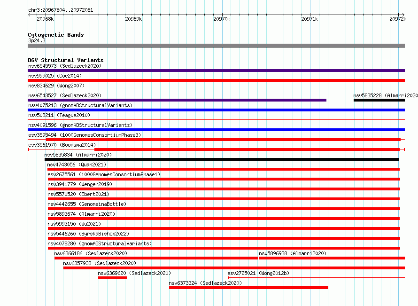
Task: Click the nsv4078280 gnomAD label
Action: [x=100, y=243]
